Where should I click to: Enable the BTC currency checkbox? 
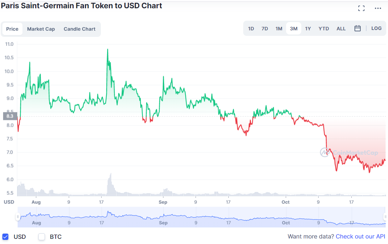(x=42, y=237)
